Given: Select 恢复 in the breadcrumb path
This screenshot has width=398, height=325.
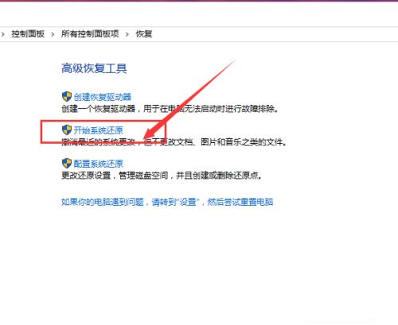Looking at the screenshot, I should (x=144, y=34).
